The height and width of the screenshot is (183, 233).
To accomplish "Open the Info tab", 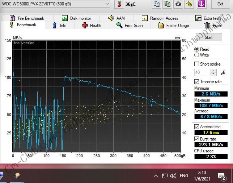I will (59, 26).
